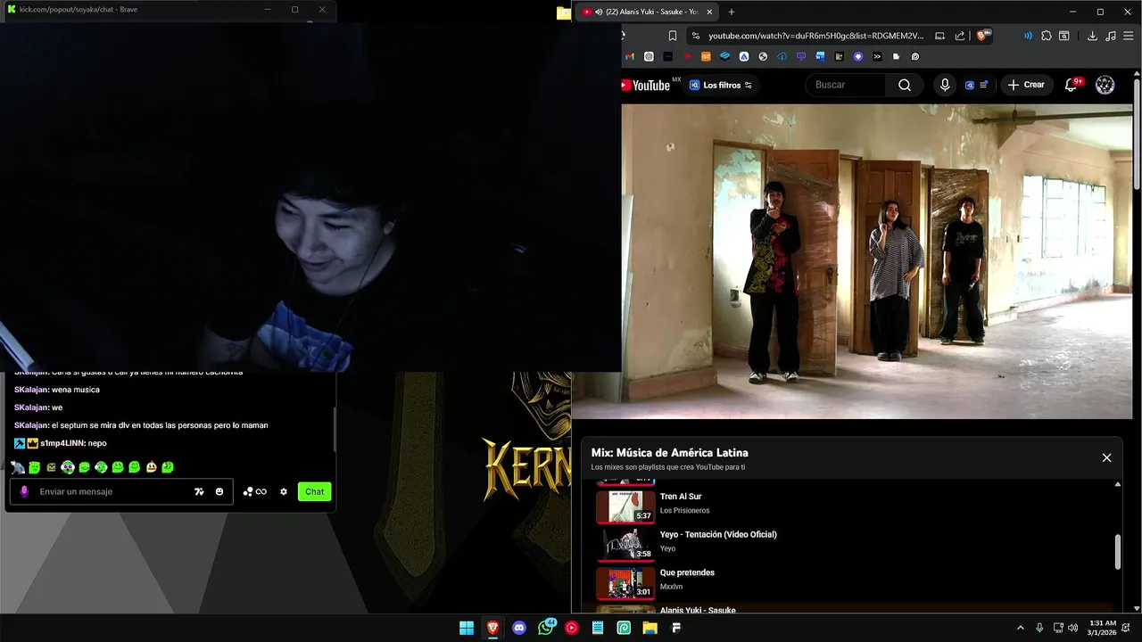Image resolution: width=1142 pixels, height=642 pixels.
Task: Open Discord from the taskbar
Action: coord(519,628)
